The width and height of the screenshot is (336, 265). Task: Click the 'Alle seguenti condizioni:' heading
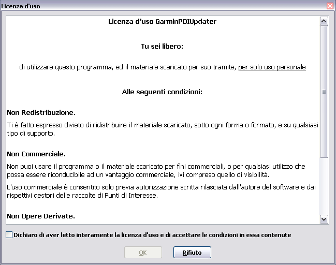click(162, 92)
